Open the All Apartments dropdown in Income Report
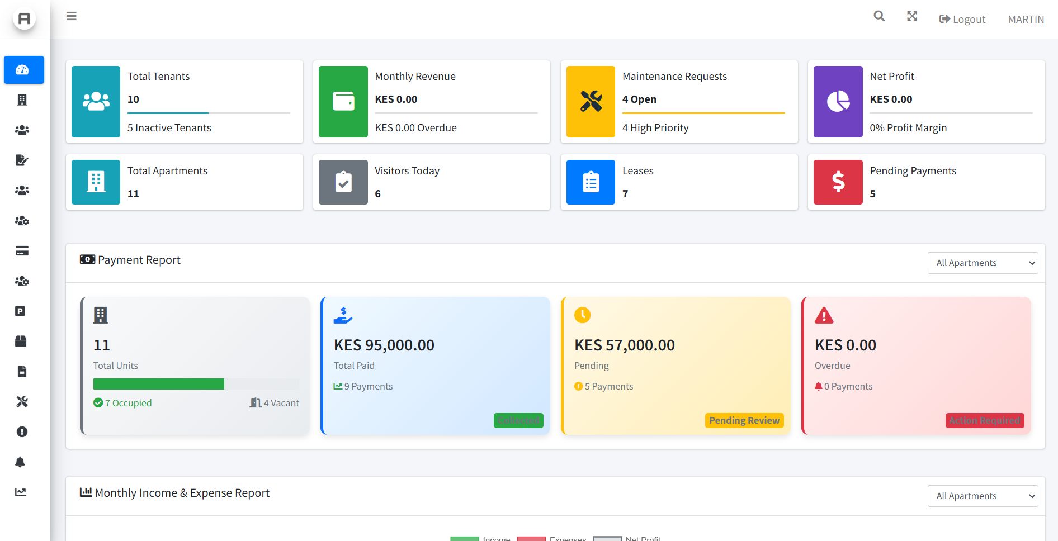The height and width of the screenshot is (541, 1058). (983, 496)
